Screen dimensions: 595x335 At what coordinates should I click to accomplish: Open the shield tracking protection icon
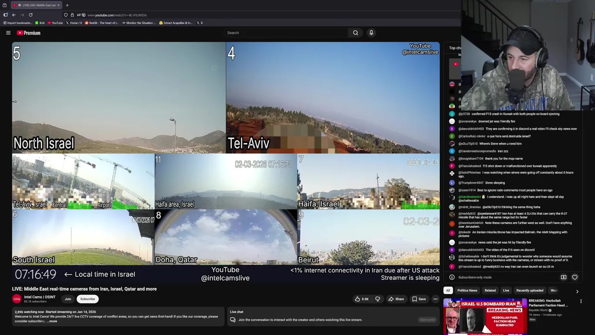[x=66, y=15]
